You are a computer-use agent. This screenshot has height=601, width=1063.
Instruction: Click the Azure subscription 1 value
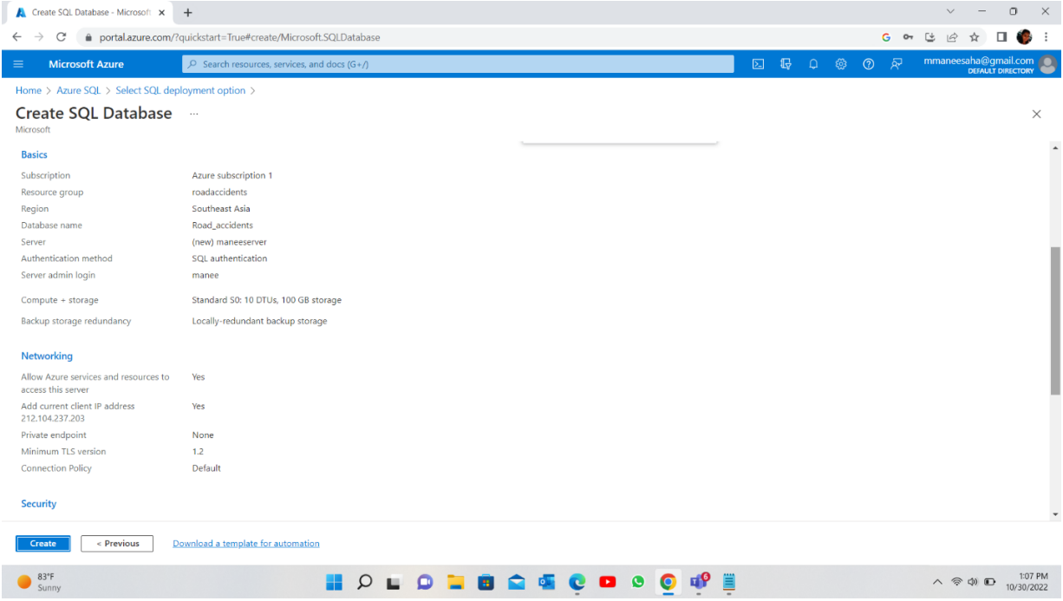[232, 175]
